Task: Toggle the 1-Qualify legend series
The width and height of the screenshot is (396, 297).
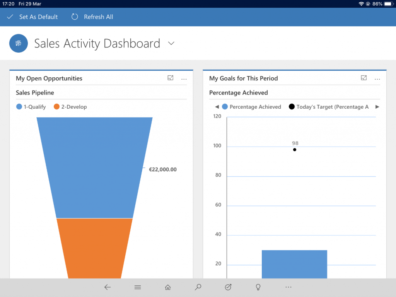Action: pyautogui.click(x=31, y=107)
